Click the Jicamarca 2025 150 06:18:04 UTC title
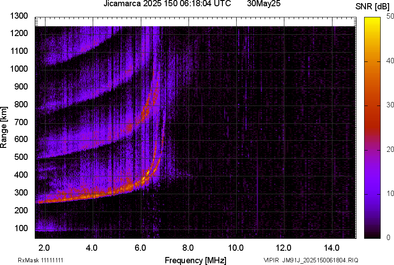This screenshot has width=394, height=265. [x=167, y=4]
